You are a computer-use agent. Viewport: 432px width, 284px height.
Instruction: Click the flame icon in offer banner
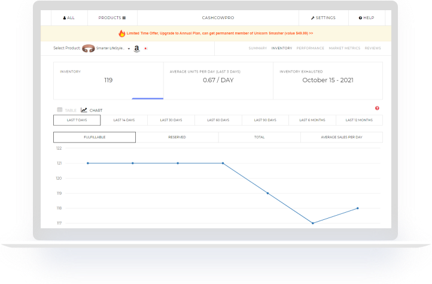tap(122, 34)
